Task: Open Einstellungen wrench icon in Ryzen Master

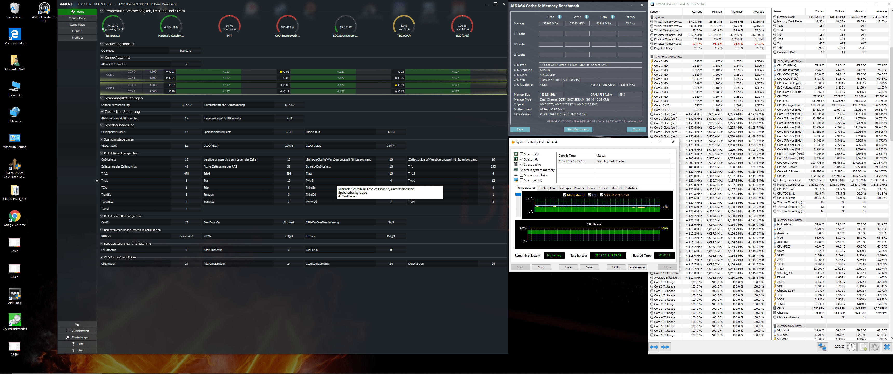Action: tap(68, 337)
